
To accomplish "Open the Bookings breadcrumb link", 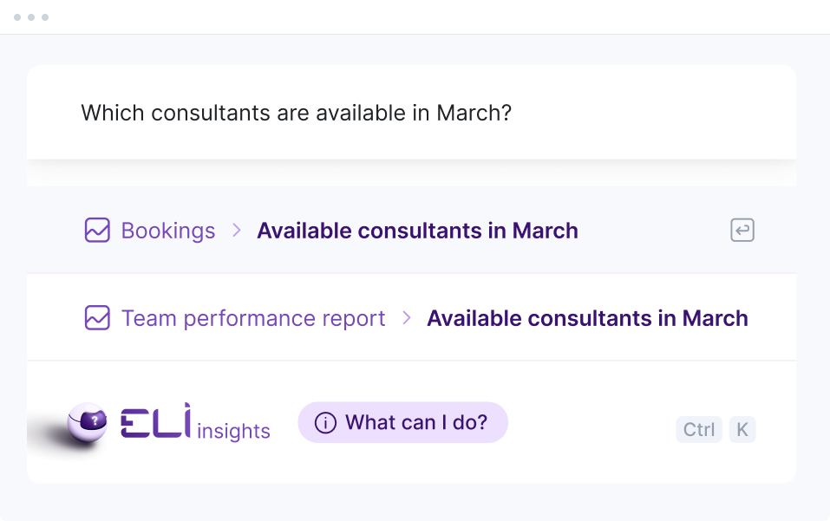I will point(168,231).
